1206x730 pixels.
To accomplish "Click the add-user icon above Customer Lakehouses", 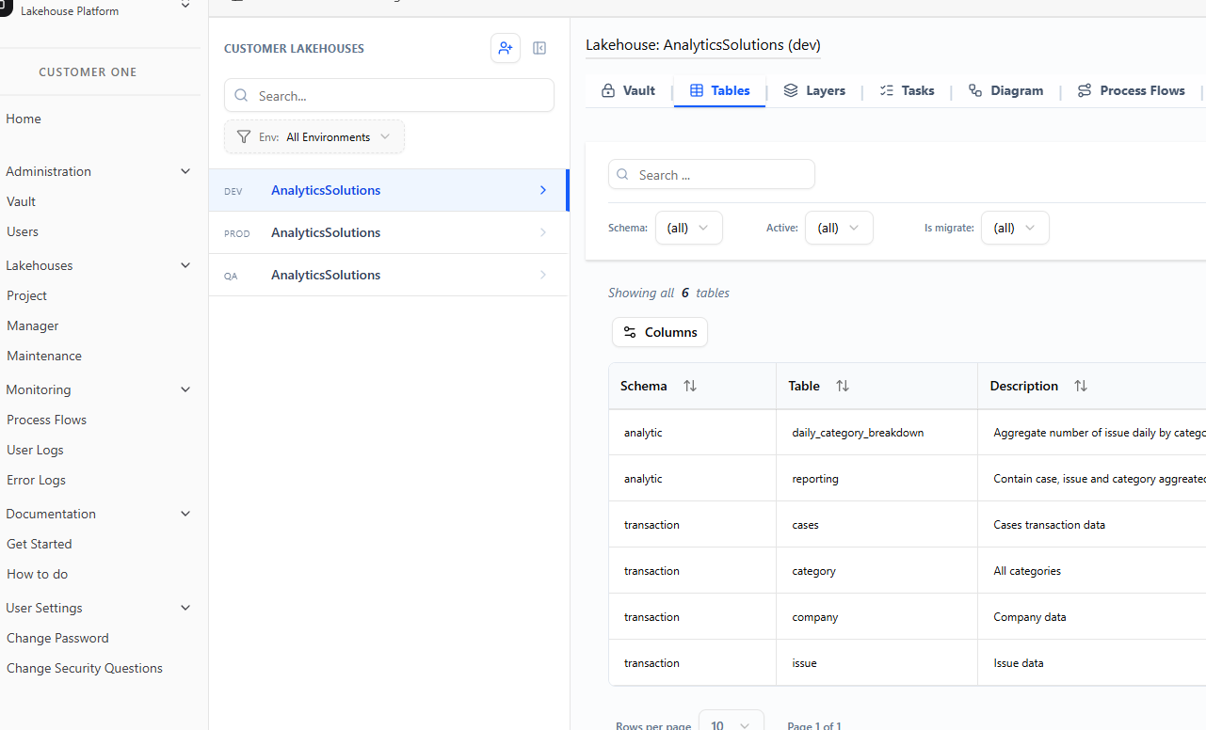I will point(506,48).
